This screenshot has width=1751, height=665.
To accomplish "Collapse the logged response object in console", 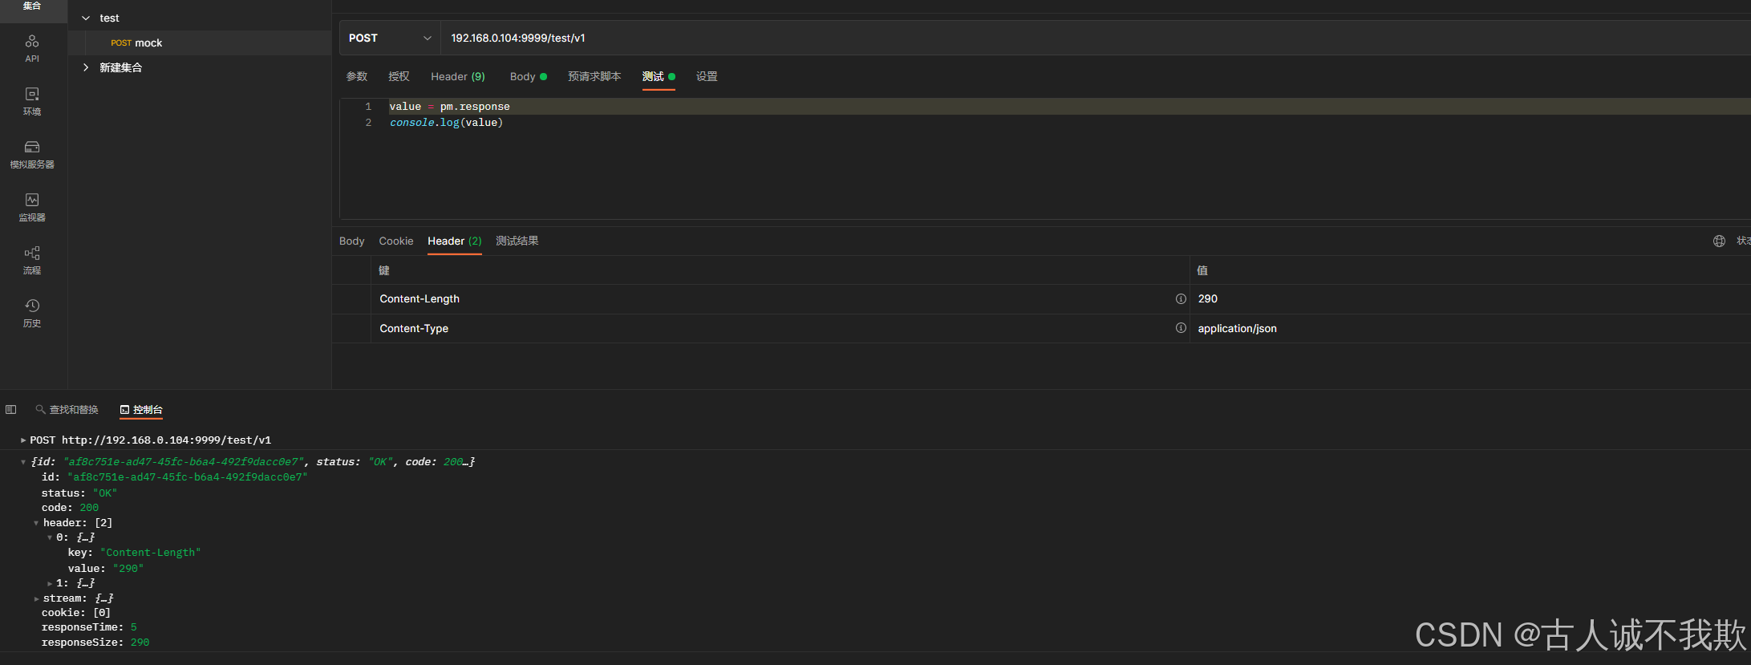I will point(23,461).
